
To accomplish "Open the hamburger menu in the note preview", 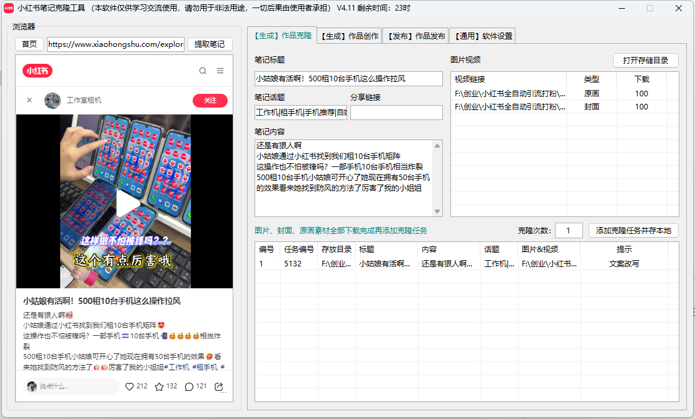I will click(x=221, y=71).
